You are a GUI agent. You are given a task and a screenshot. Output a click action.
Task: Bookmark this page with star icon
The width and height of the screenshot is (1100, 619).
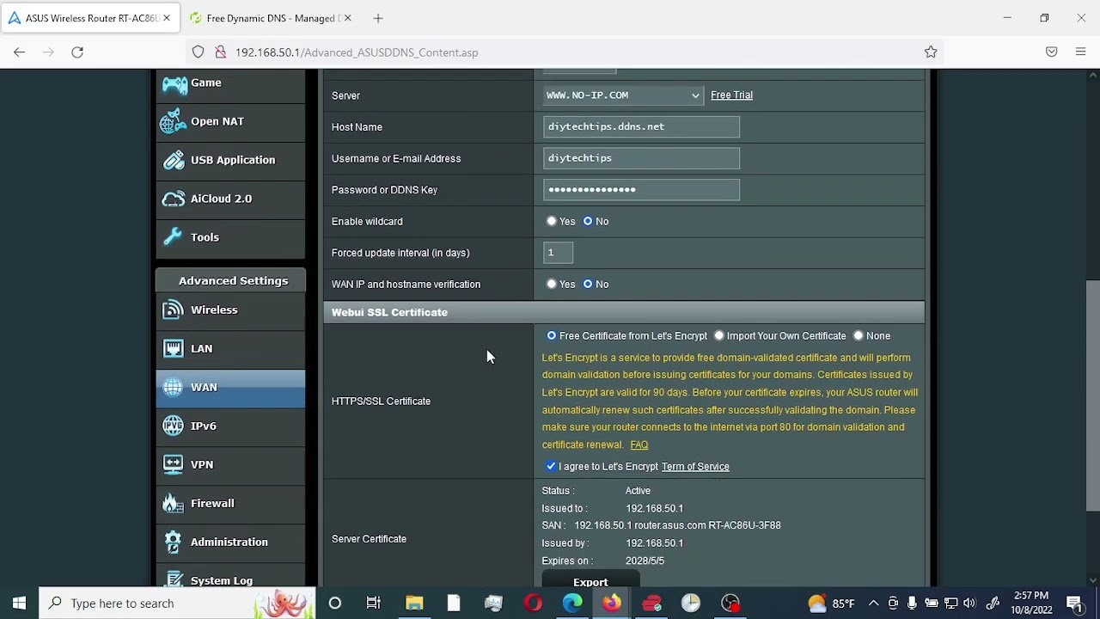coord(931,52)
